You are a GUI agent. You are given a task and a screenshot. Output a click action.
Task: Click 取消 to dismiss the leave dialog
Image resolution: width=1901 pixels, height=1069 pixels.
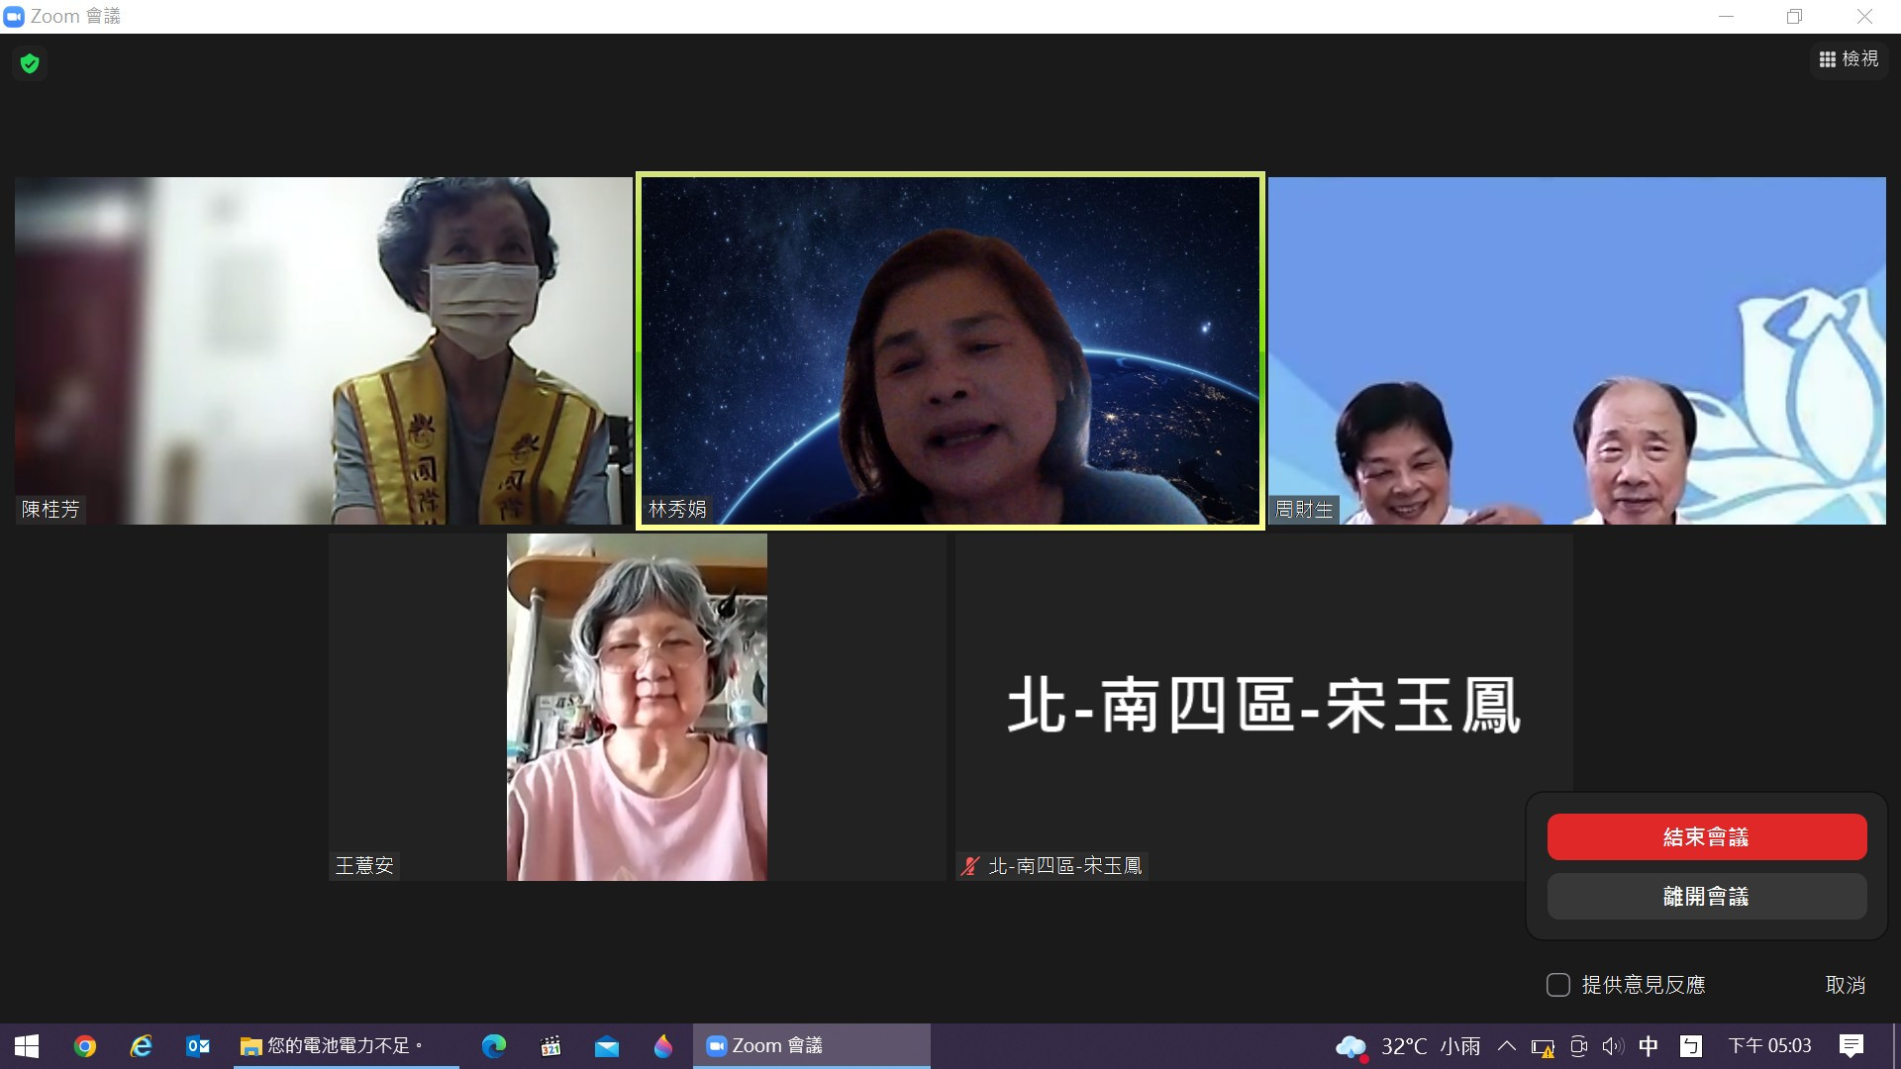(x=1845, y=985)
